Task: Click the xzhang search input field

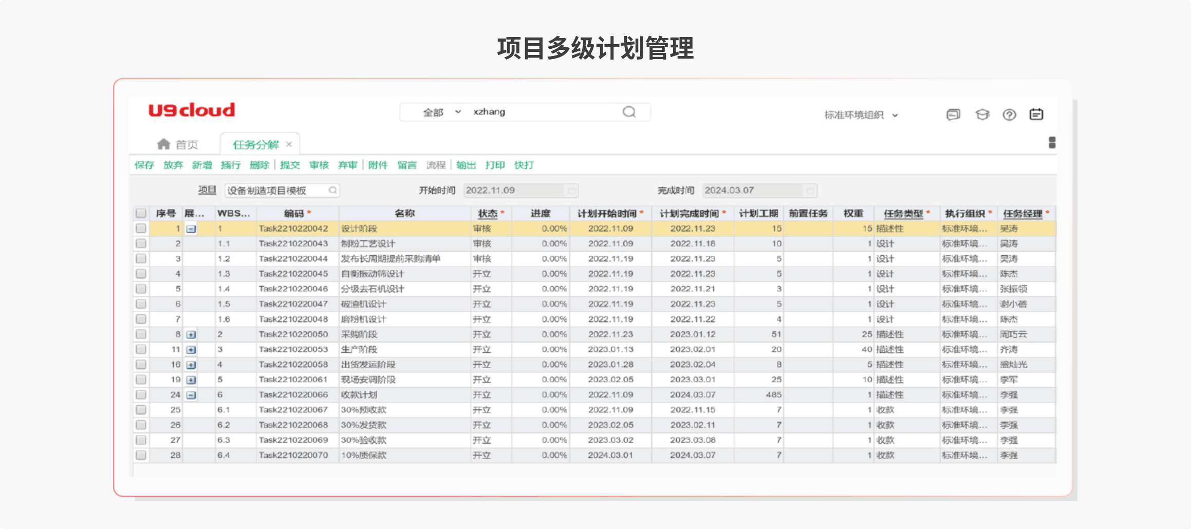Action: tap(545, 112)
